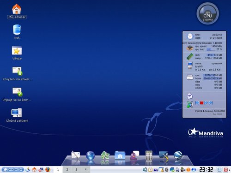Click the gray K tray icon
The width and height of the screenshot is (231, 173).
167,170
